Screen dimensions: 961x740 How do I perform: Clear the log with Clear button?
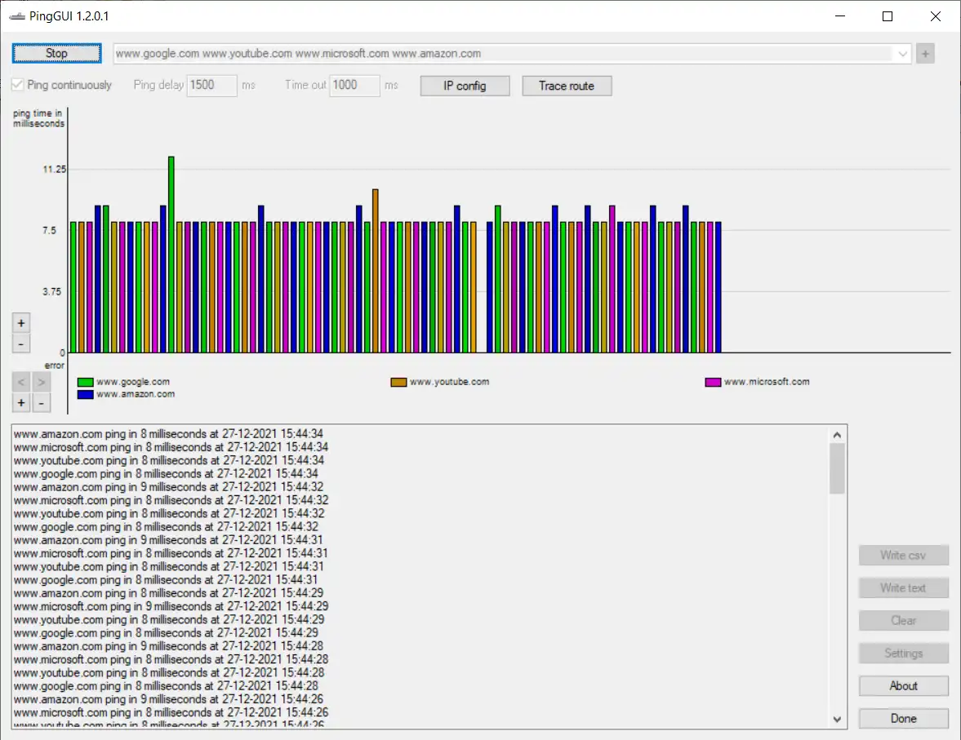click(x=903, y=621)
